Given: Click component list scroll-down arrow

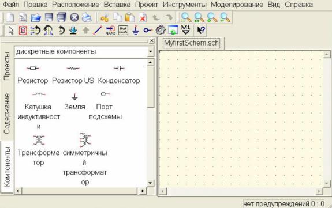Looking at the screenshot, I should click(150, 183).
